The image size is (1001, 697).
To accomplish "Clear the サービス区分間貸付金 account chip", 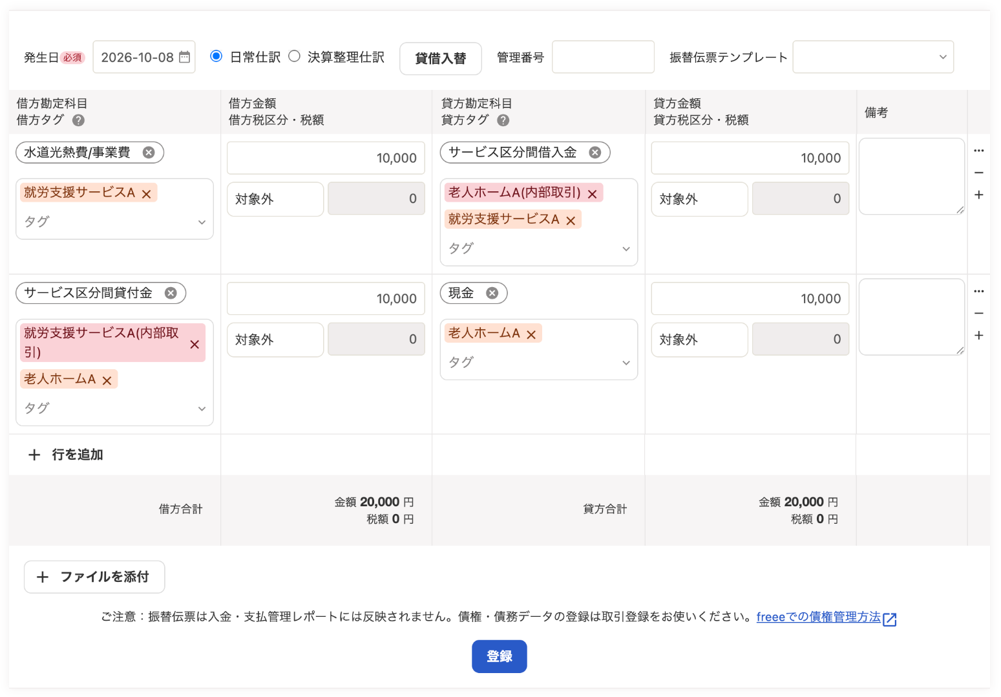I will (x=171, y=293).
